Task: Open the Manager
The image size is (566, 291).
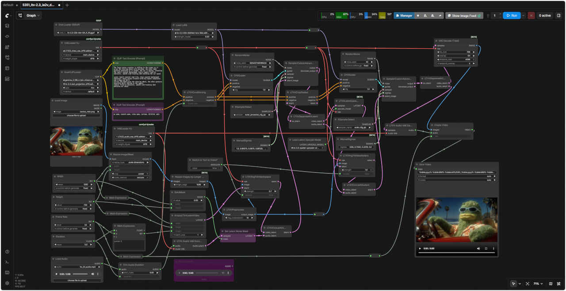Action: 404,15
